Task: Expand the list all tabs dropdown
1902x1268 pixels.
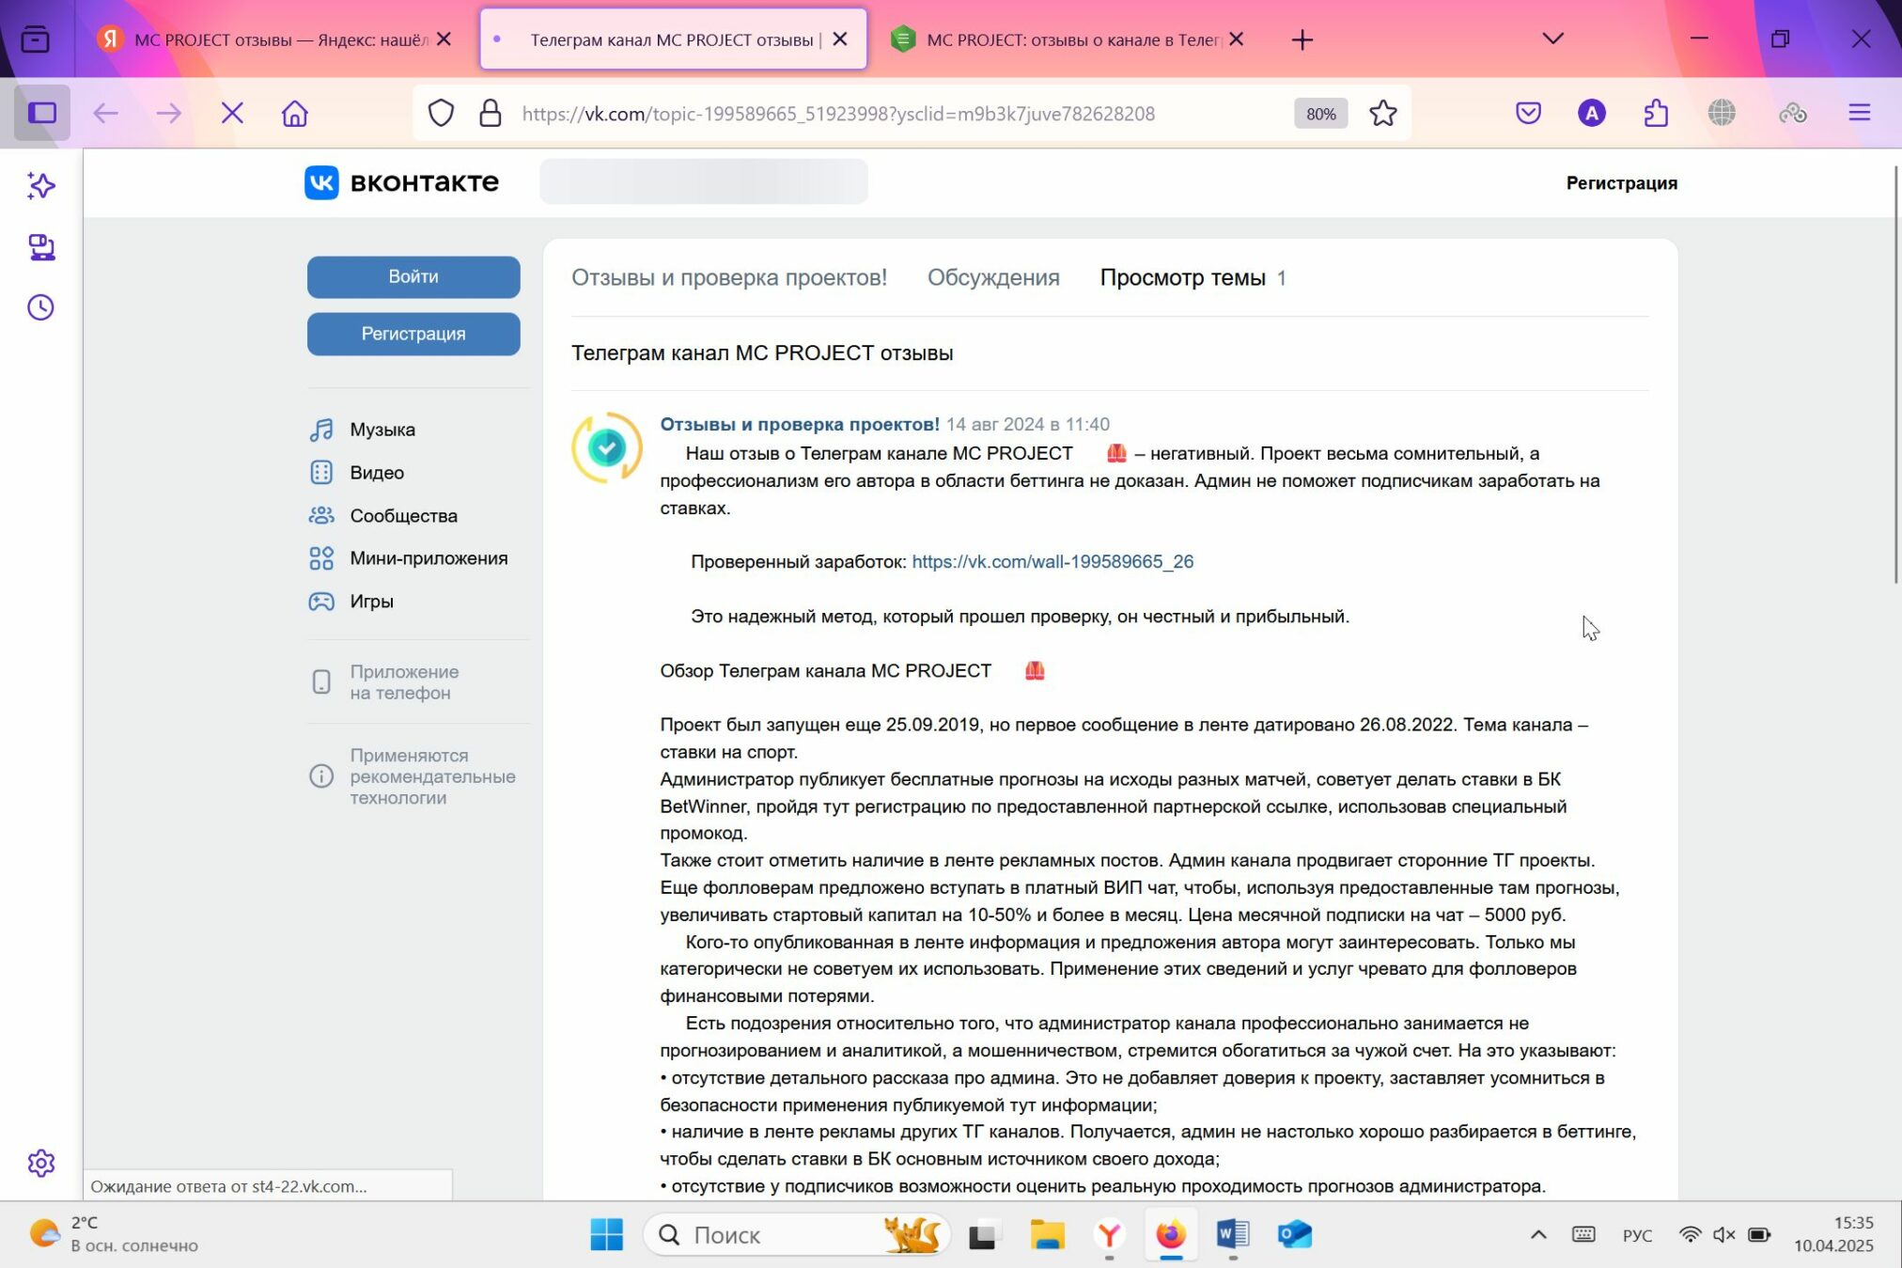Action: (1552, 39)
